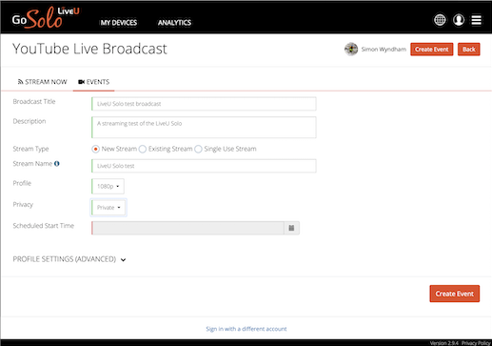Click the top Create Event button

tap(431, 50)
